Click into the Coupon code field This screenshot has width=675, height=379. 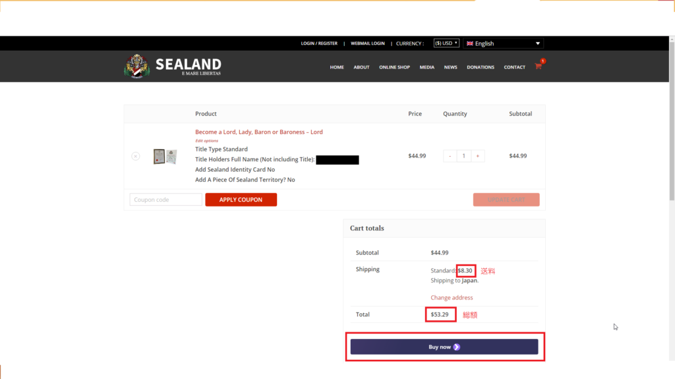click(x=165, y=200)
